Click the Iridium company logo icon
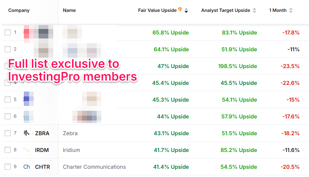The width and height of the screenshot is (309, 177). (27, 150)
